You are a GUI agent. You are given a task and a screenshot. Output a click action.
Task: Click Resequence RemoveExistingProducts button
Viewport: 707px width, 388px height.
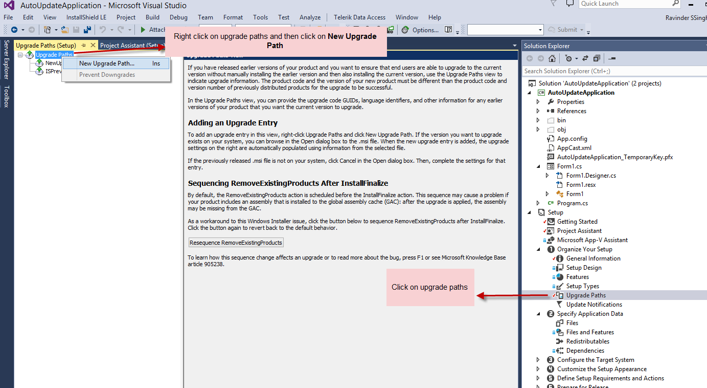[236, 242]
